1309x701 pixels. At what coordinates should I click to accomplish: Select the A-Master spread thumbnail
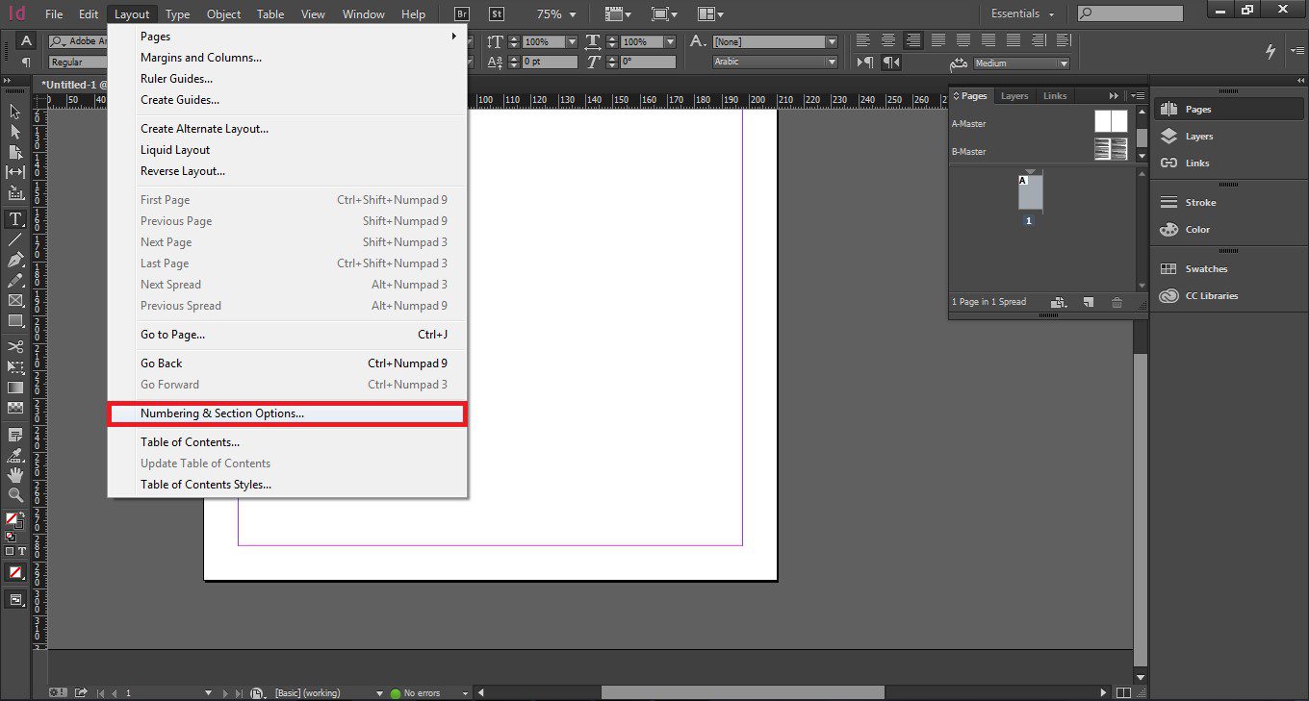pos(1111,121)
